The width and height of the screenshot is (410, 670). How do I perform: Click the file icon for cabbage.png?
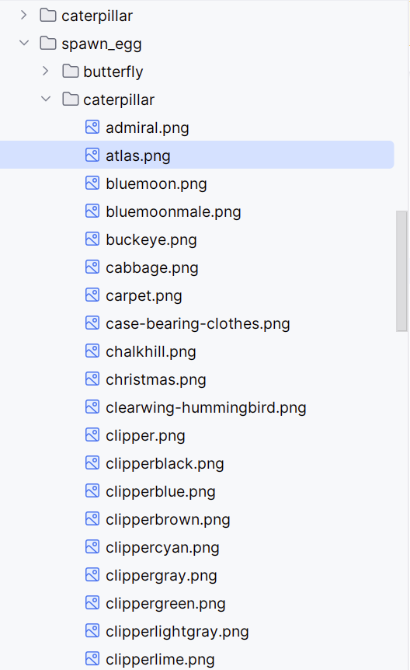click(92, 267)
